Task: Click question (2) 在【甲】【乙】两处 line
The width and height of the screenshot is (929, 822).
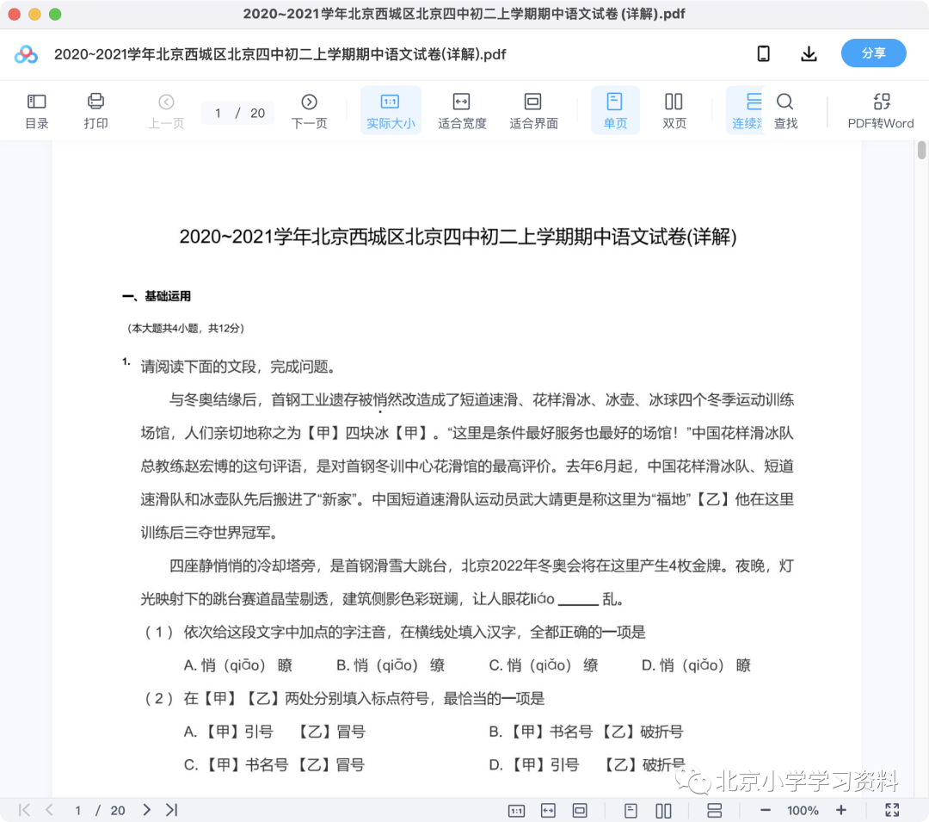Action: point(345,698)
